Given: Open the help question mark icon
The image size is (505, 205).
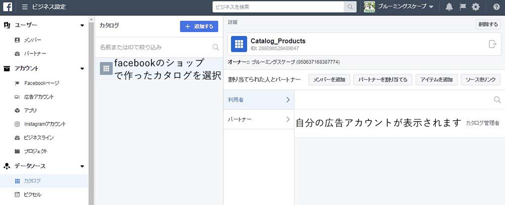Looking at the screenshot, I should pyautogui.click(x=496, y=7).
